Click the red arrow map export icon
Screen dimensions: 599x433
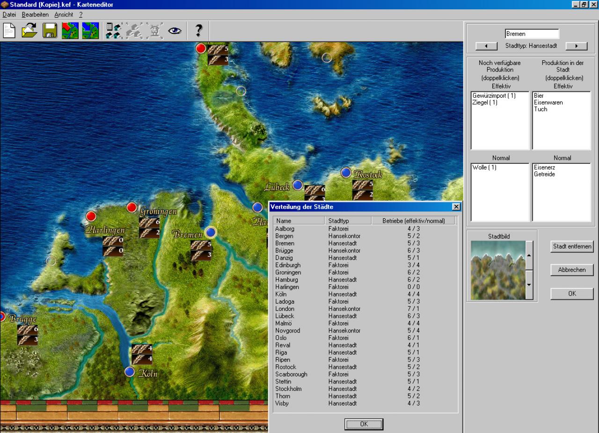(x=70, y=31)
